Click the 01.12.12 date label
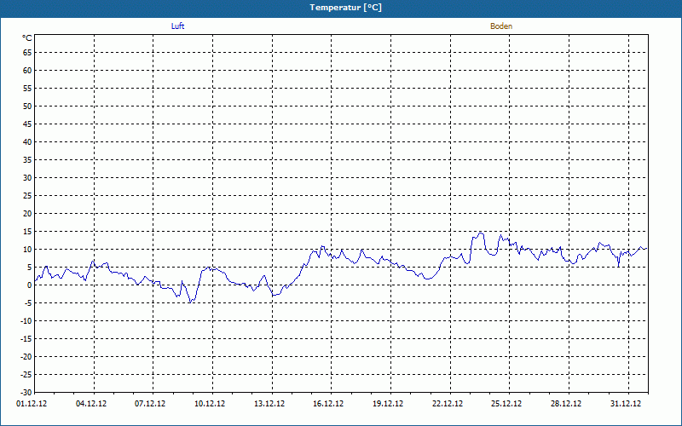This screenshot has height=426, width=682. [32, 404]
